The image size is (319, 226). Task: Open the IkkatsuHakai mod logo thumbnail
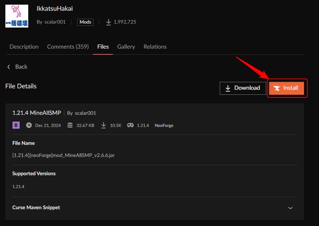coord(17,16)
